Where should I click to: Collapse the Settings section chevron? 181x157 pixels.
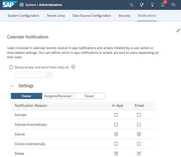[x=12, y=86]
